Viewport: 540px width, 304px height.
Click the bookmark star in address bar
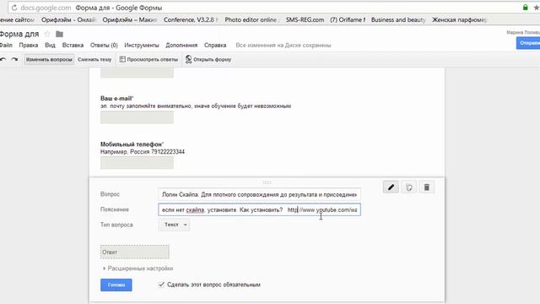point(537,8)
